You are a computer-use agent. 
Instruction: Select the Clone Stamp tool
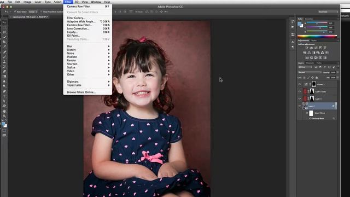(x=4, y=62)
